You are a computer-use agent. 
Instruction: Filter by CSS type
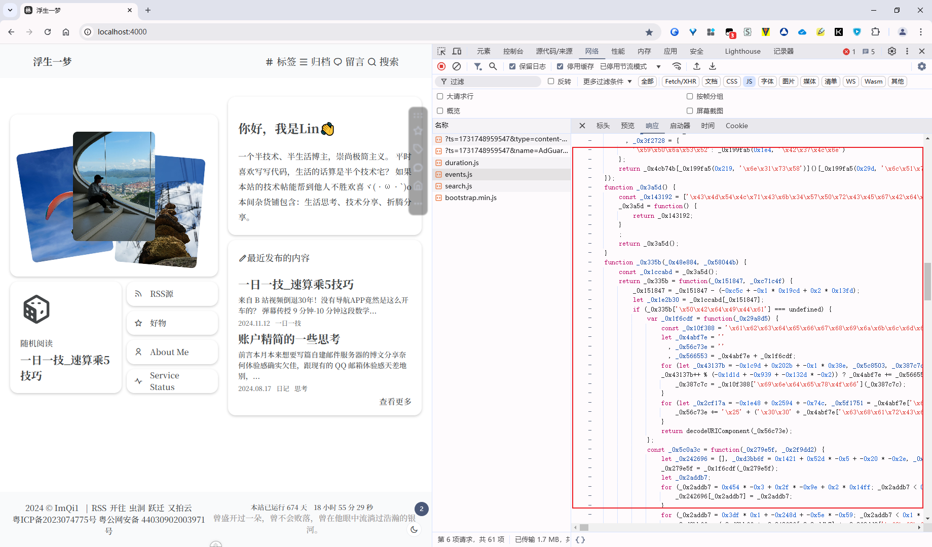[732, 81]
